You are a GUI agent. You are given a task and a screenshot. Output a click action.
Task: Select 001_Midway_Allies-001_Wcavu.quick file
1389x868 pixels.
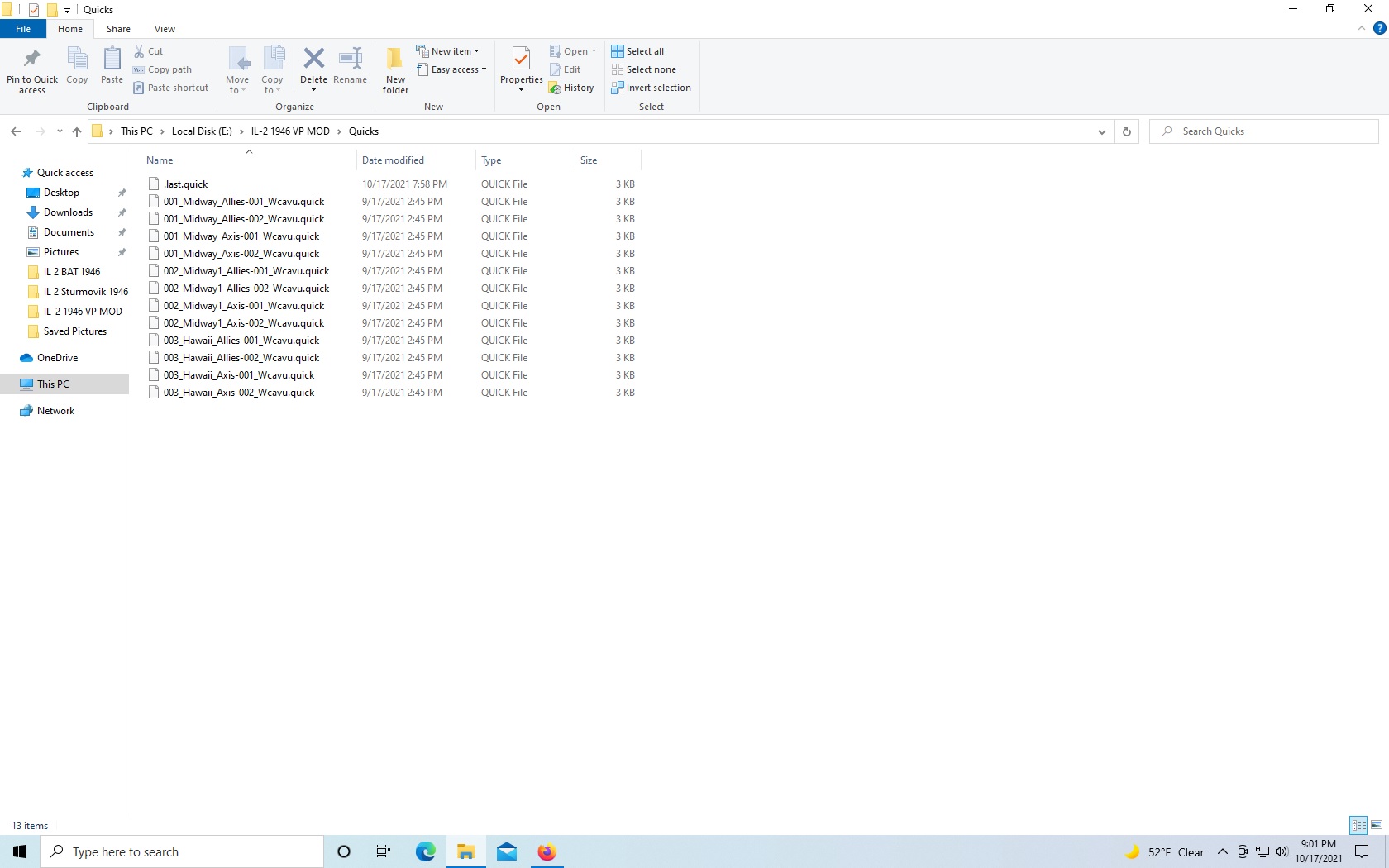pos(244,202)
